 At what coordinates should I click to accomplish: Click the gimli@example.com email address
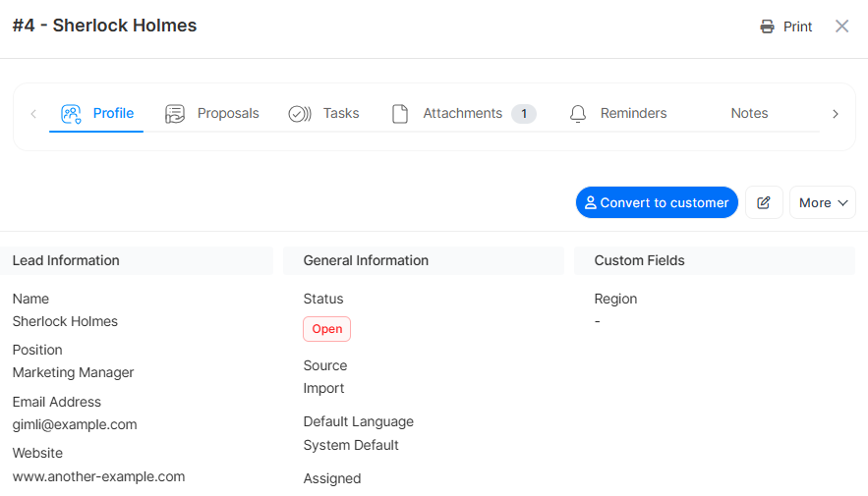pyautogui.click(x=75, y=424)
